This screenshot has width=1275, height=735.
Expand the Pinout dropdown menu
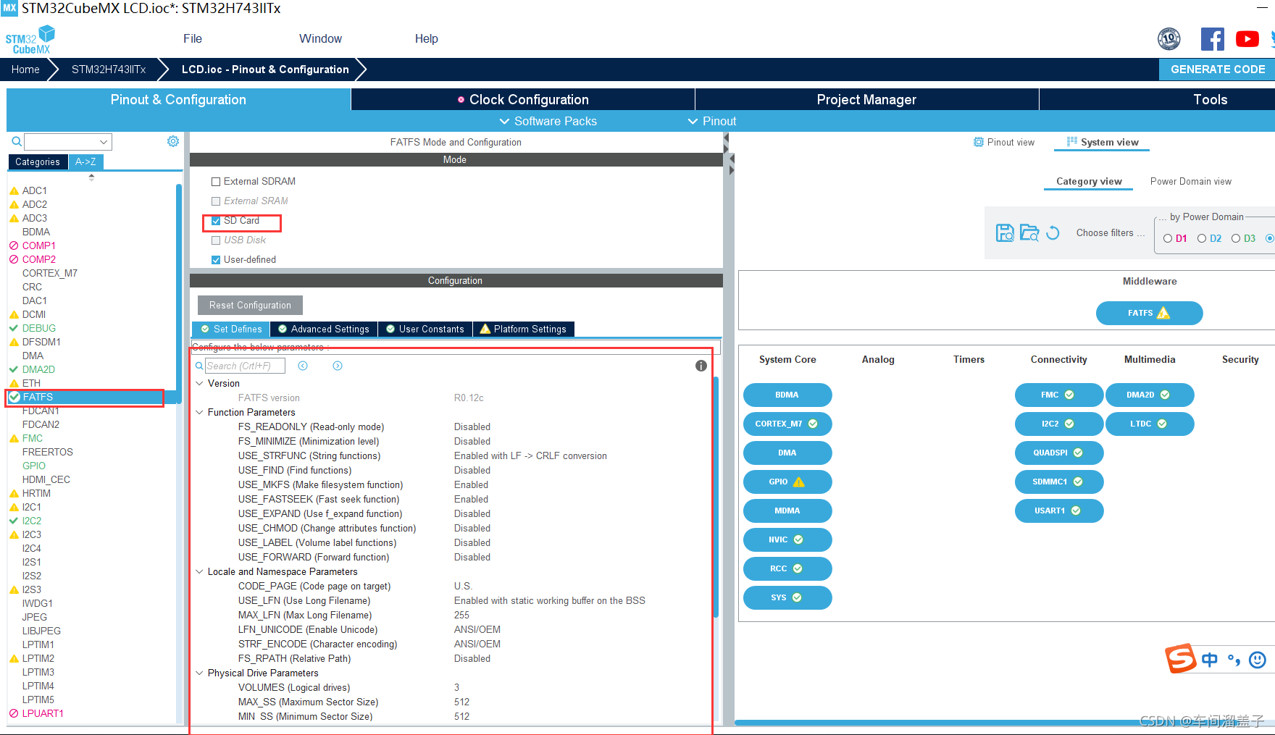pos(712,121)
